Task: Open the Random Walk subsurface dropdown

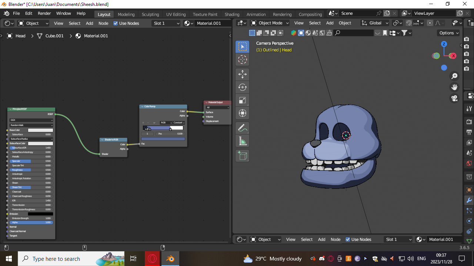Action: 31,125
